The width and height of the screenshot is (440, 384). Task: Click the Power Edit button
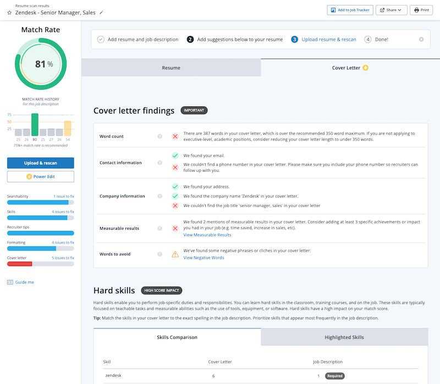40,177
